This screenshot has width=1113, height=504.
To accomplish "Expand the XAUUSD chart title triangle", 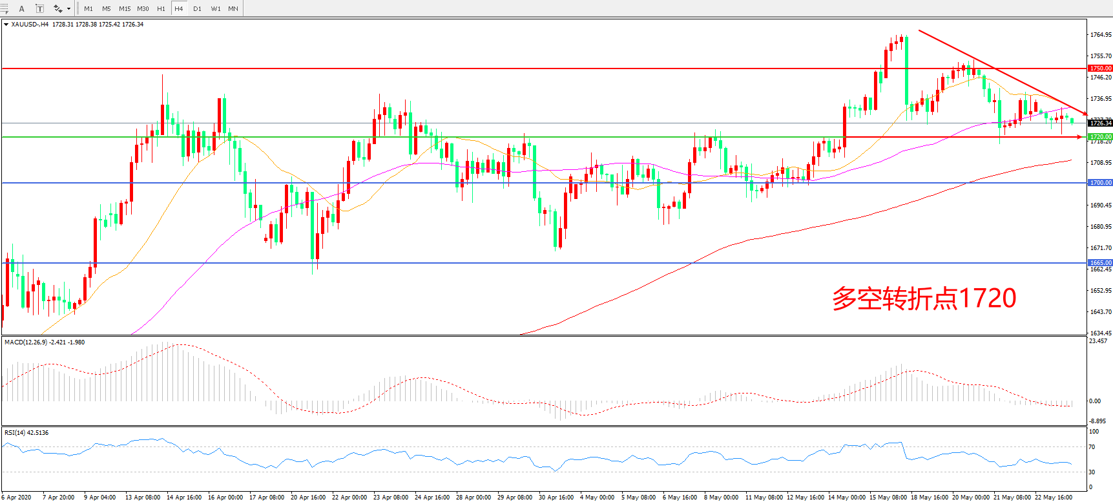I will pos(6,25).
